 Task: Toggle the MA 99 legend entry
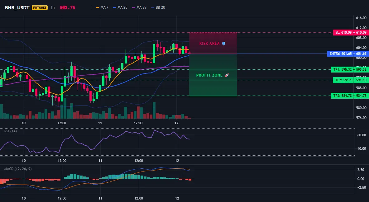pyautogui.click(x=139, y=7)
